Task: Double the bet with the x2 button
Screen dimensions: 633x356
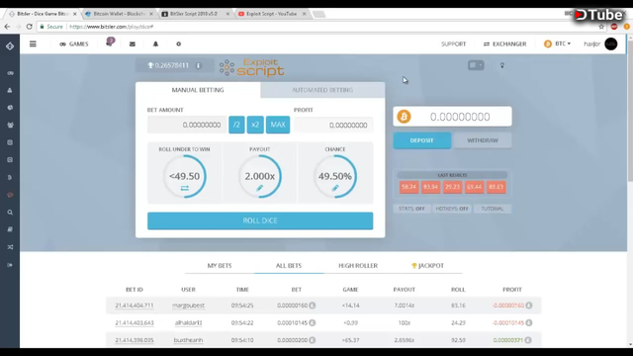Action: click(255, 125)
